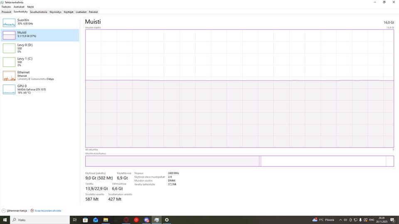
Task: Open the Outlook mail taskbar icon
Action: tap(96, 220)
